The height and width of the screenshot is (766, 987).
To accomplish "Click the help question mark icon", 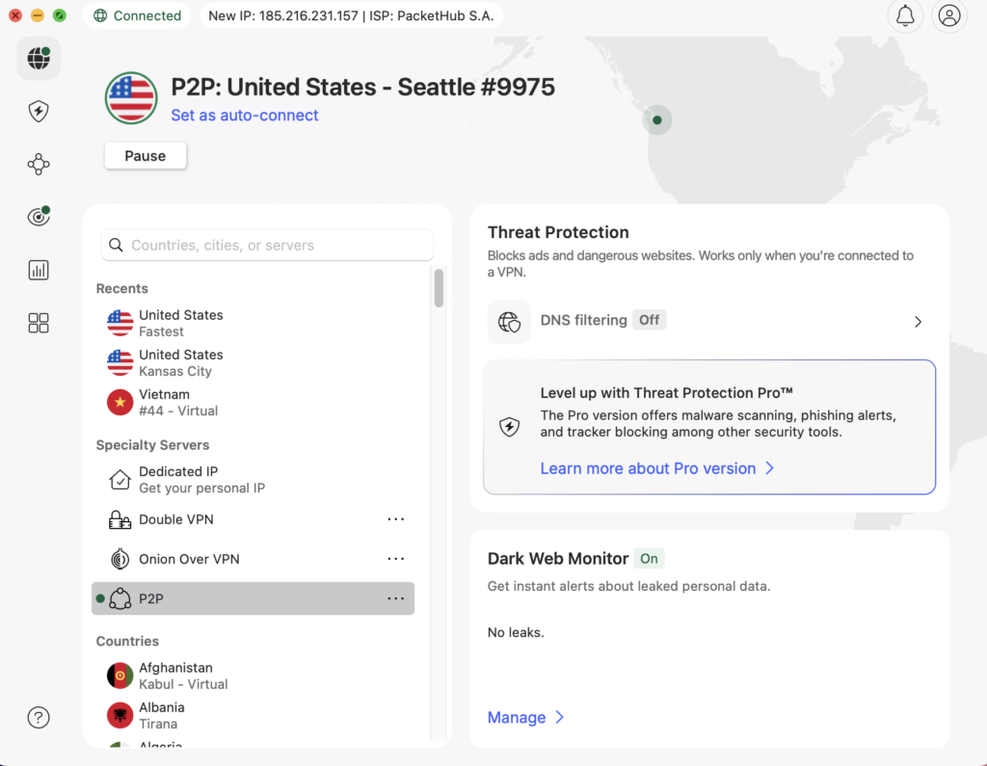I will coord(39,717).
